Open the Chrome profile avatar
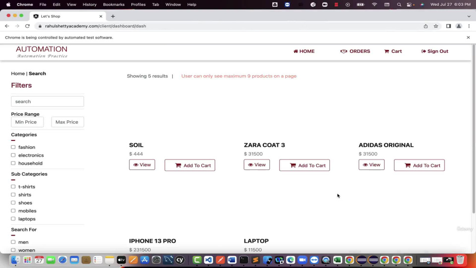Viewport: 476px width, 268px height. pos(459,26)
